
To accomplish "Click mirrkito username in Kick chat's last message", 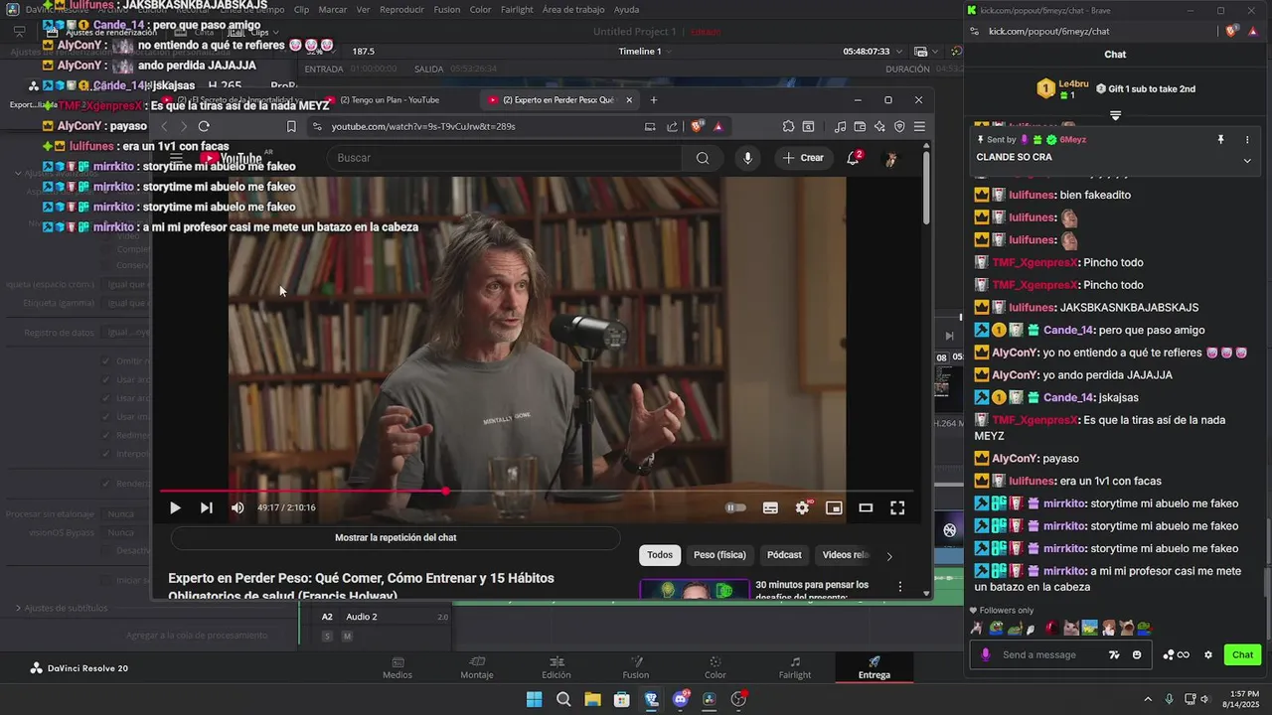I will tap(1063, 571).
